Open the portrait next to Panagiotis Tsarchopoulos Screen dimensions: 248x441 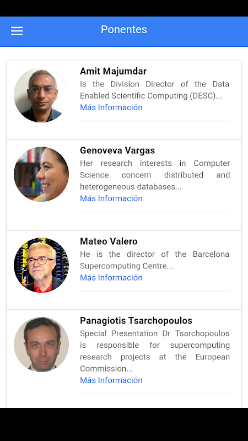[41, 345]
